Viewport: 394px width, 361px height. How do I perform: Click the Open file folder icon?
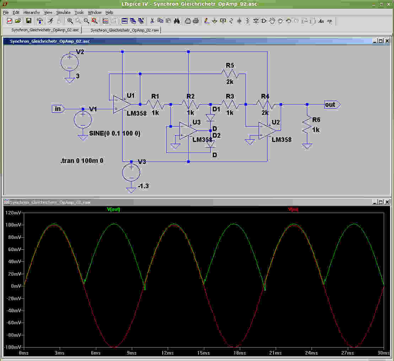(x=18, y=21)
